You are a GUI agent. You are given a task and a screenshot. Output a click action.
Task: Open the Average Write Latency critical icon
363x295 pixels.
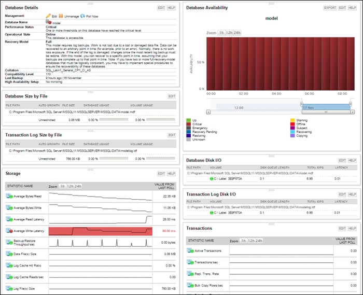pyautogui.click(x=9, y=231)
